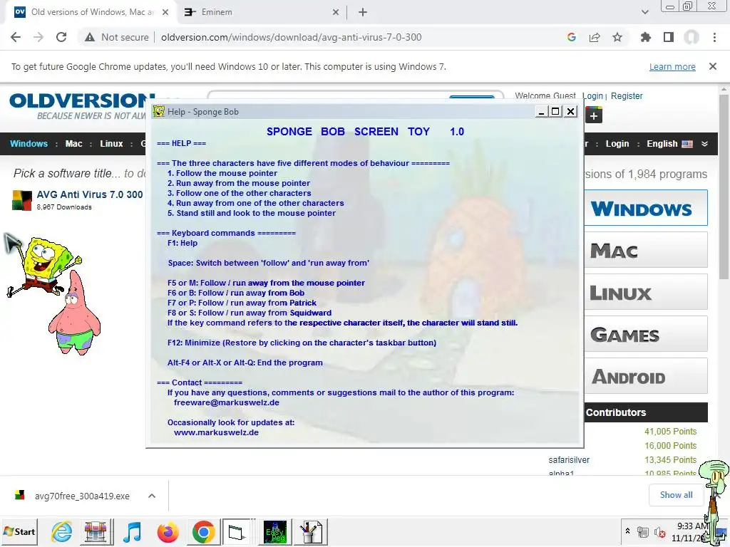730x547 pixels.
Task: Bookmark this page with the star
Action: point(617,37)
